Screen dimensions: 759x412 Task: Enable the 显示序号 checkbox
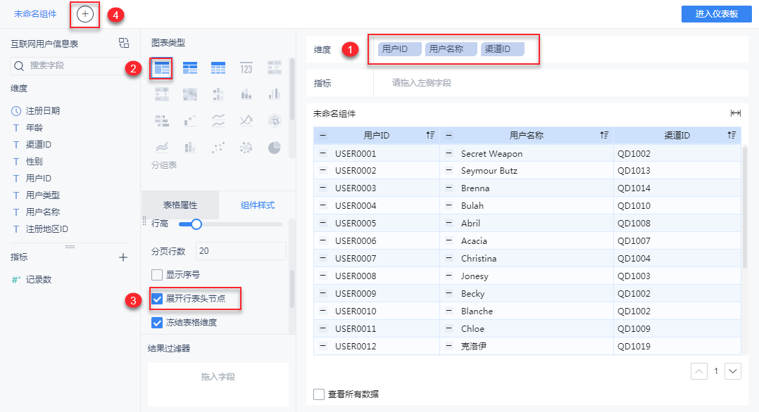tap(157, 275)
